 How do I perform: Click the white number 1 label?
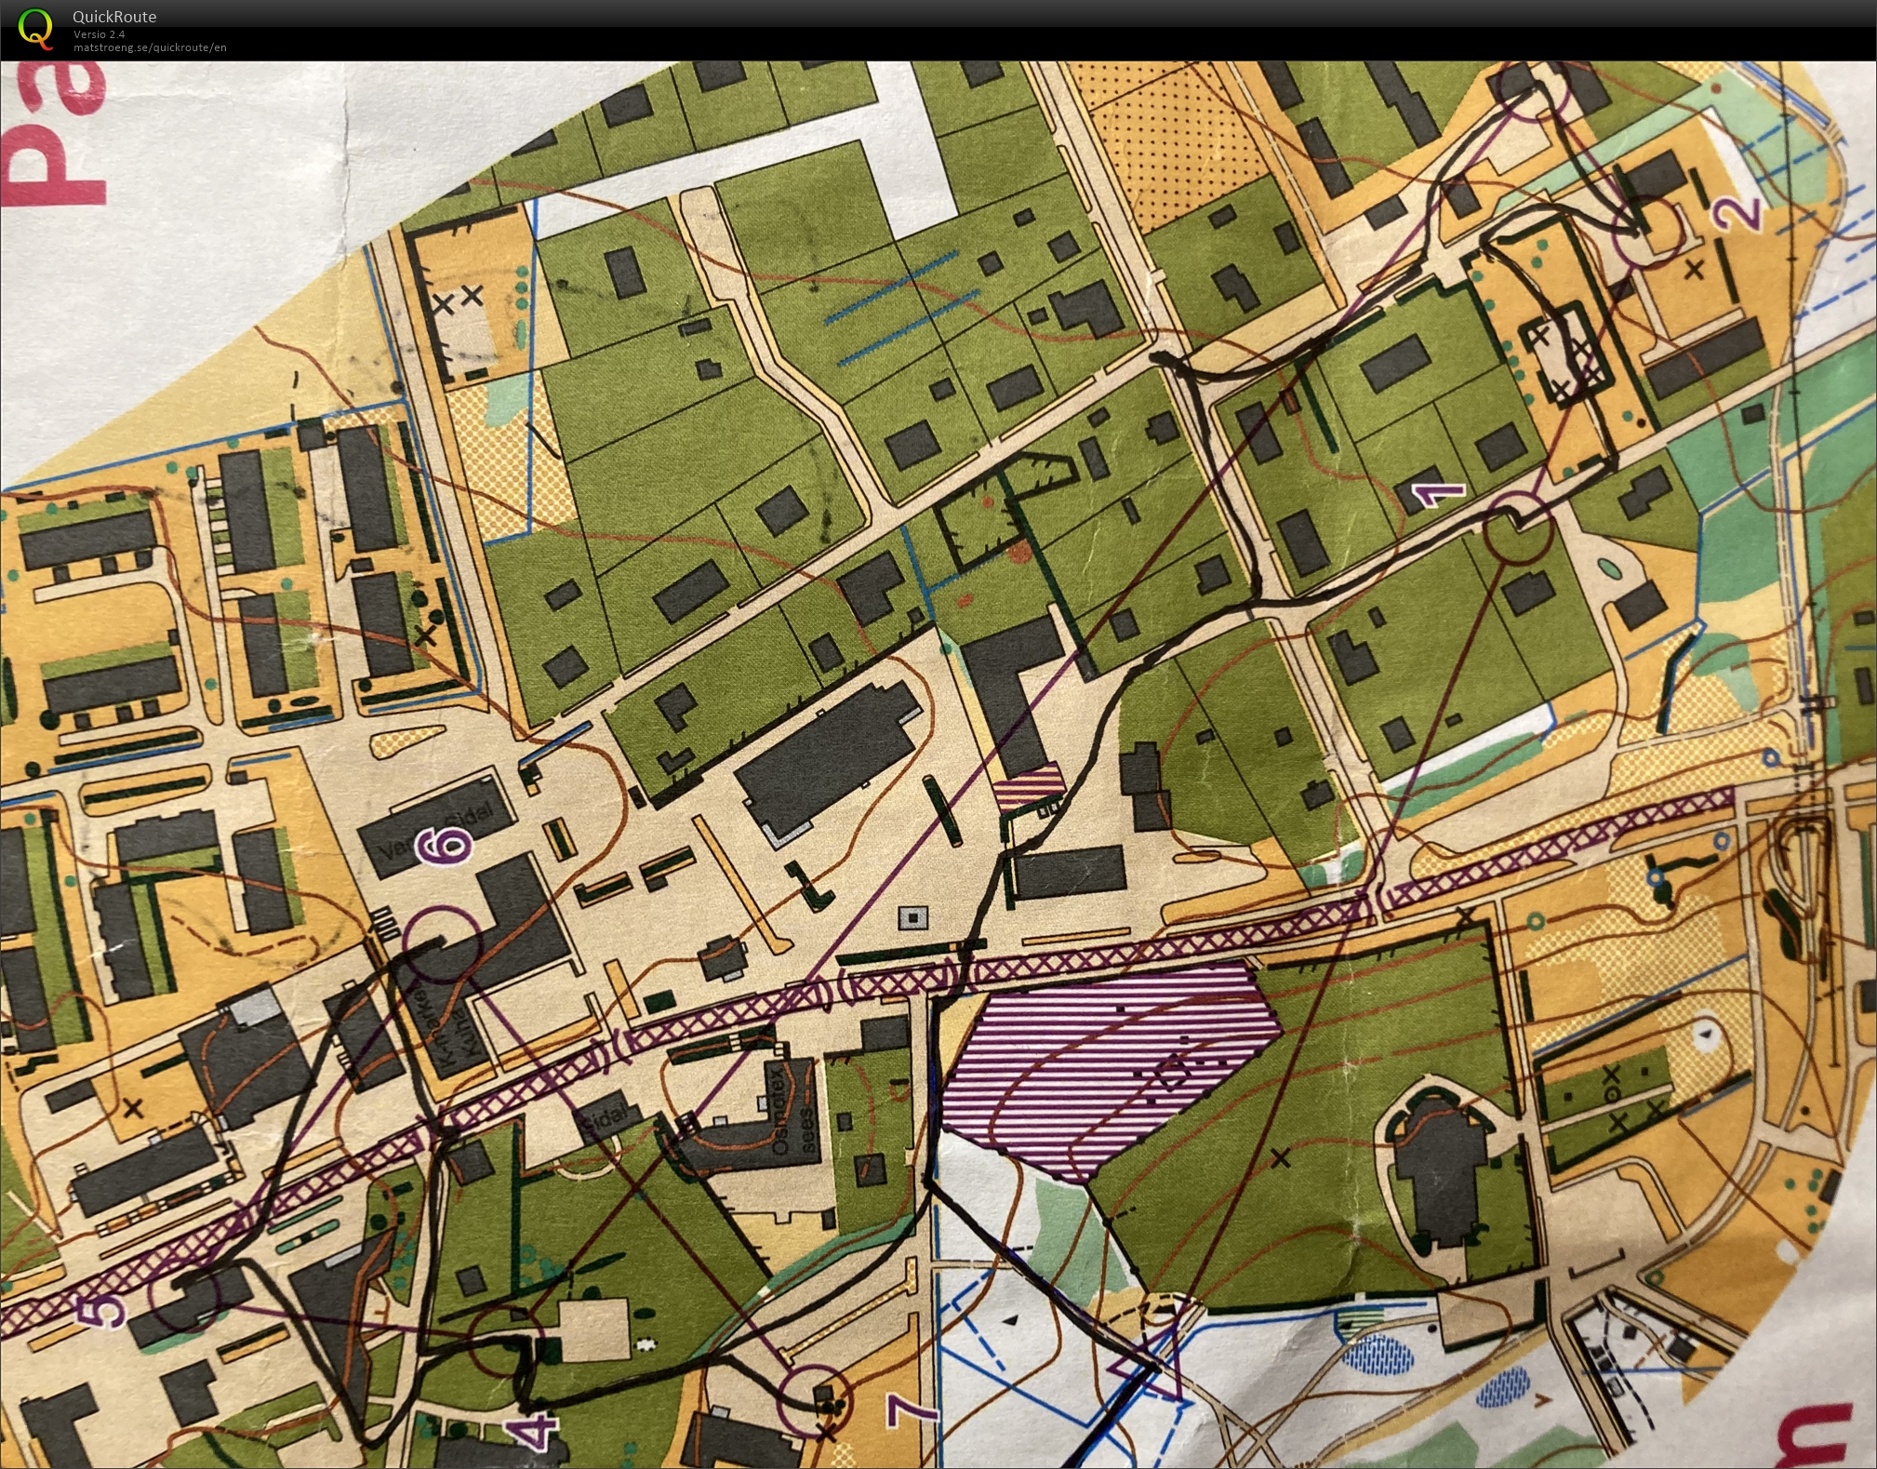1437,493
